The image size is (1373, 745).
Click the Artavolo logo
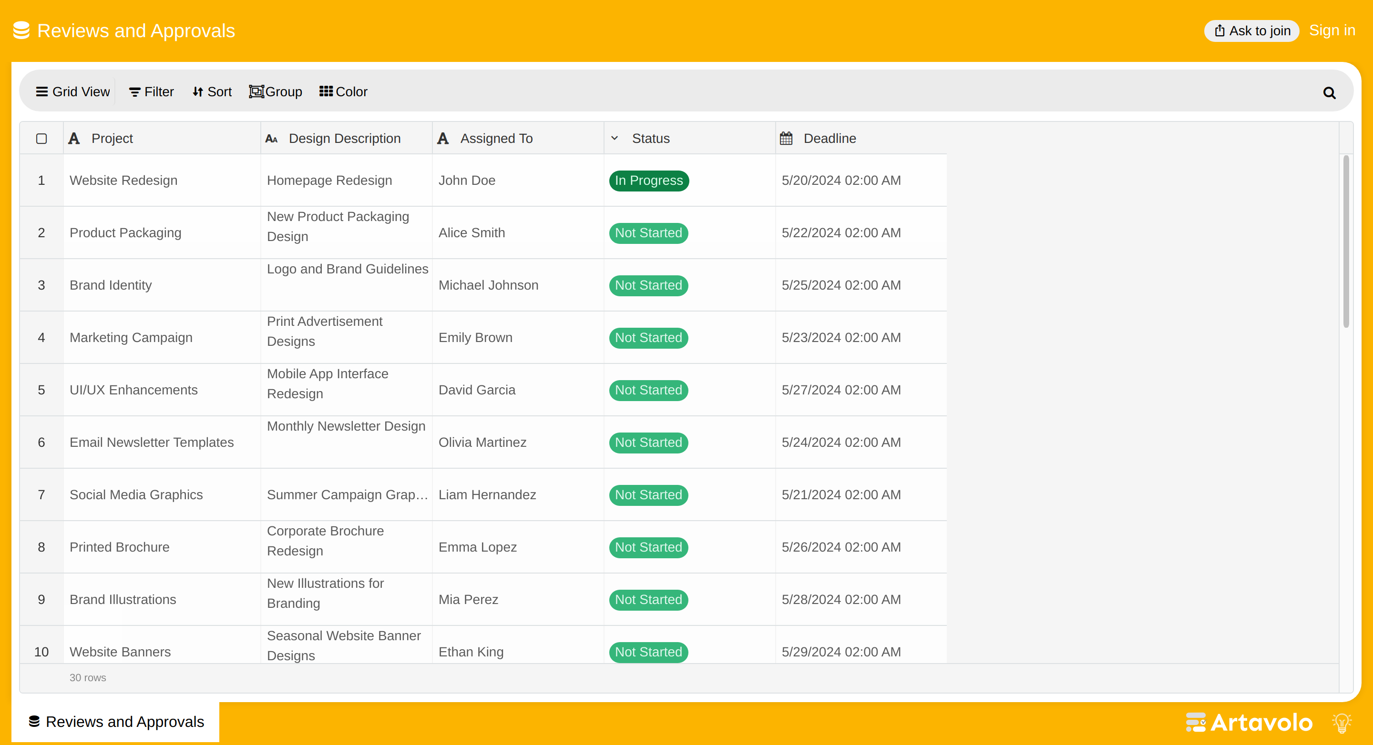point(1249,723)
